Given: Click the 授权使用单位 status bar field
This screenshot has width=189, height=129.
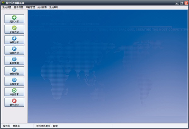Looking at the screenshot, I should [x=47, y=126].
